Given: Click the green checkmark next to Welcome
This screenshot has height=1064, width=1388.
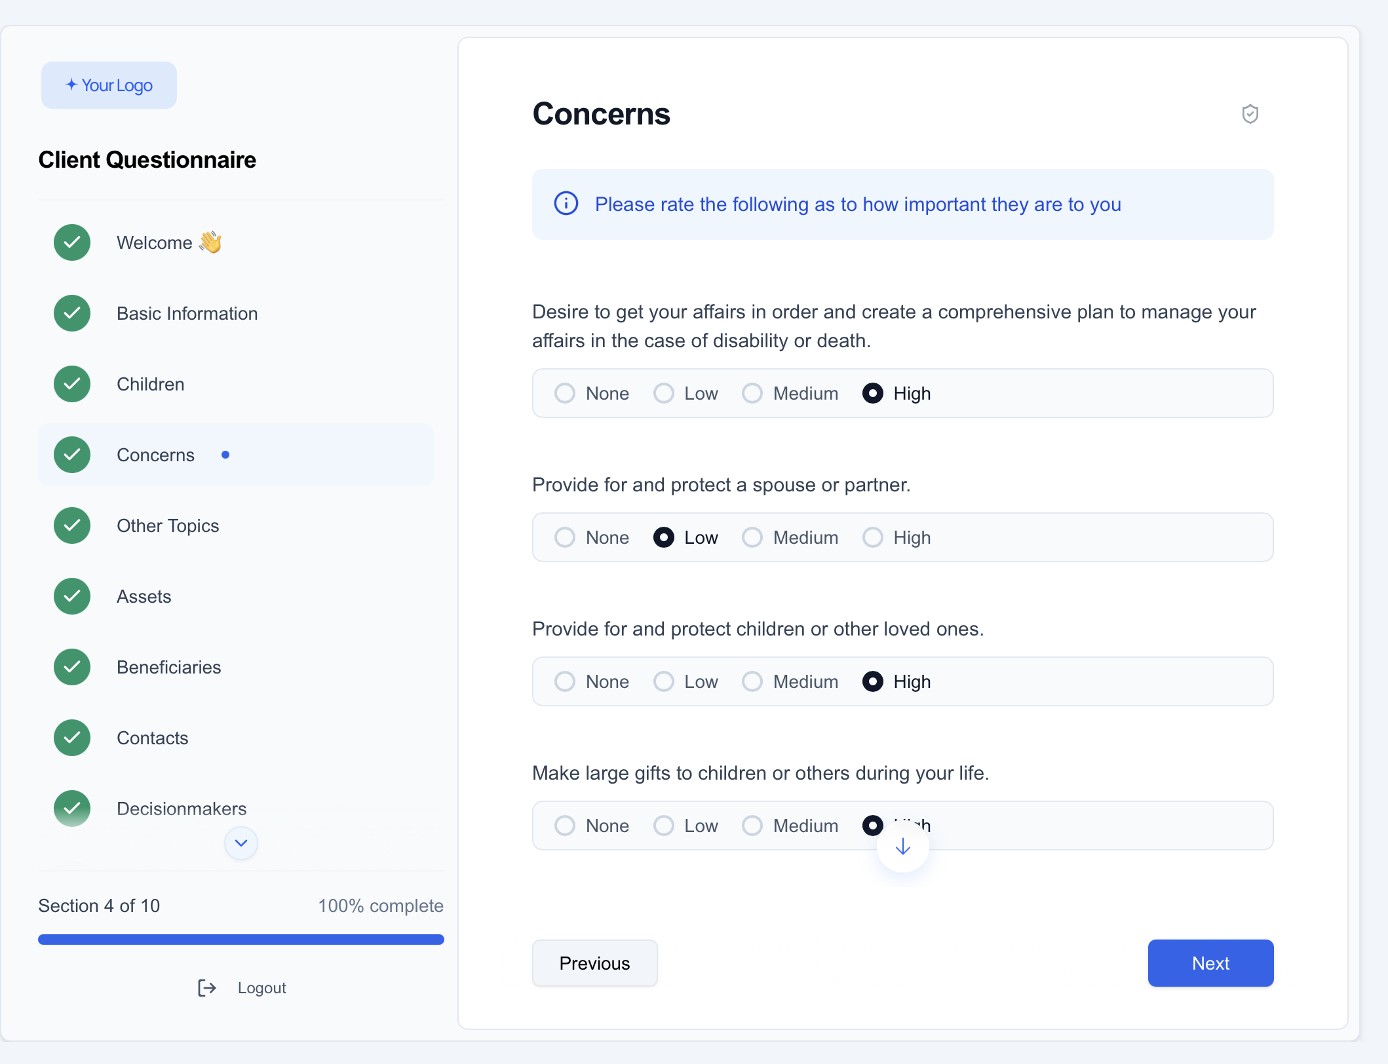Looking at the screenshot, I should click(72, 242).
